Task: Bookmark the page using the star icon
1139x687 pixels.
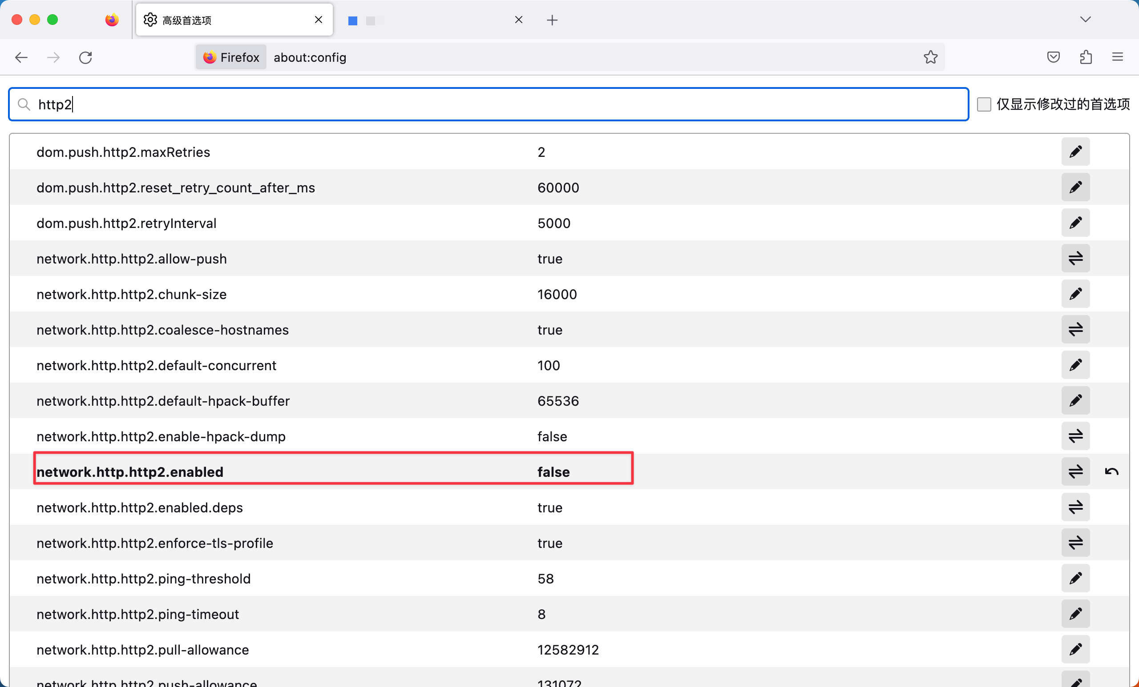Action: click(930, 57)
